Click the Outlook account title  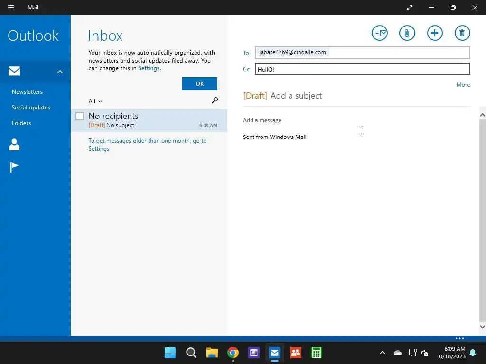[33, 36]
